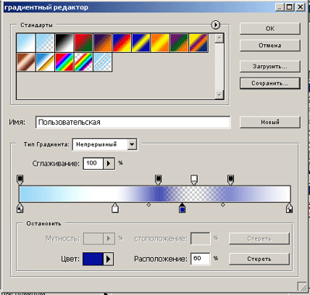The width and height of the screenshot is (310, 295).
Task: Close the gradient editor window
Action: (x=300, y=7)
